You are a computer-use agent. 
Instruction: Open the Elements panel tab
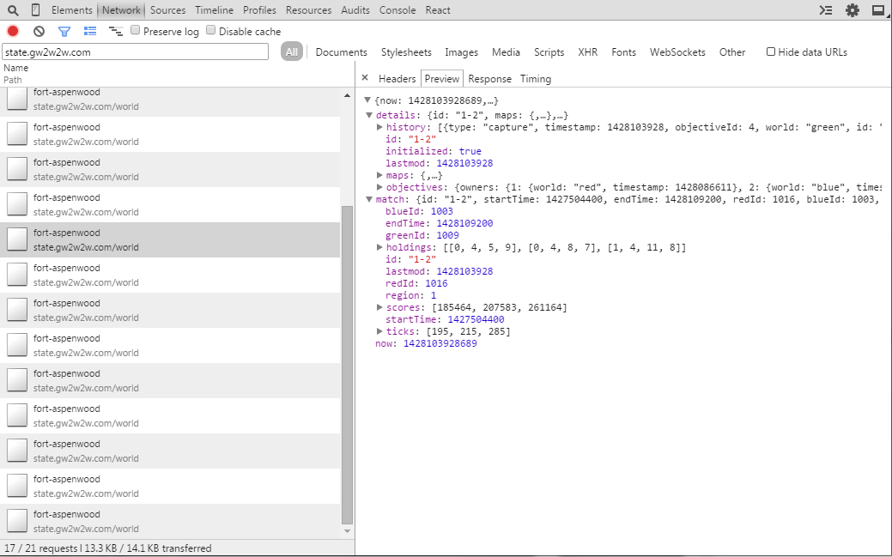(x=71, y=10)
